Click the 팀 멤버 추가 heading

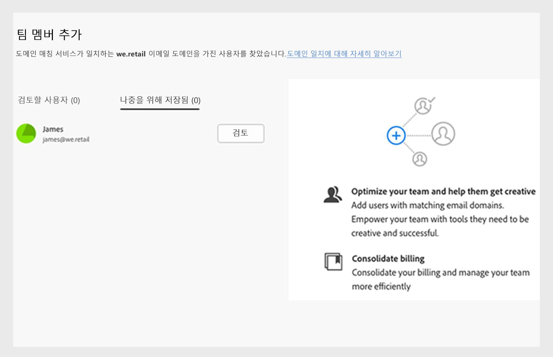tap(49, 34)
